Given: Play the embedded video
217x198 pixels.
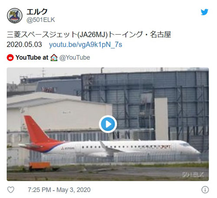Looking at the screenshot, I should click(108, 124).
